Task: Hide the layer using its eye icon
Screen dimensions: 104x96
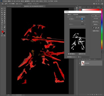Action: 80,63
